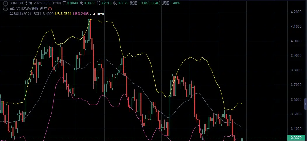Click the 4.1000 price axis label
Image resolution: width=307 pixels, height=141 pixels.
[x=296, y=27]
